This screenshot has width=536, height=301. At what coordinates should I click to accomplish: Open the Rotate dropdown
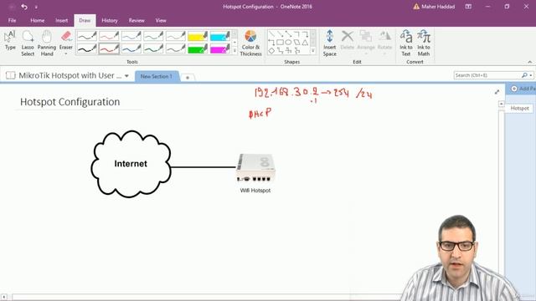click(x=384, y=43)
